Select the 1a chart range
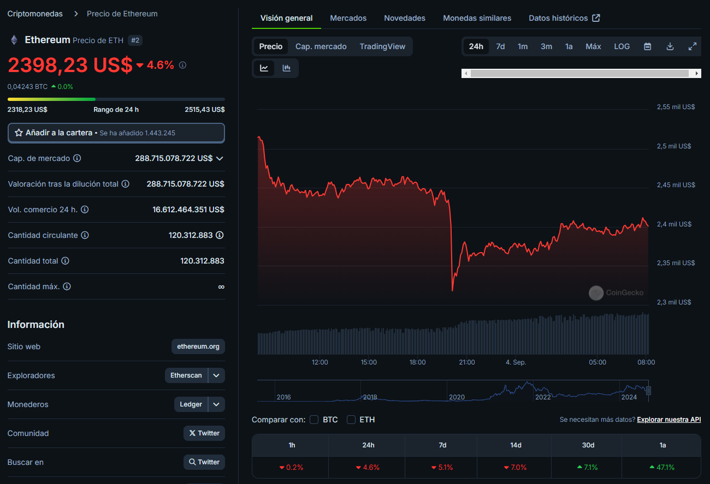 (x=569, y=46)
